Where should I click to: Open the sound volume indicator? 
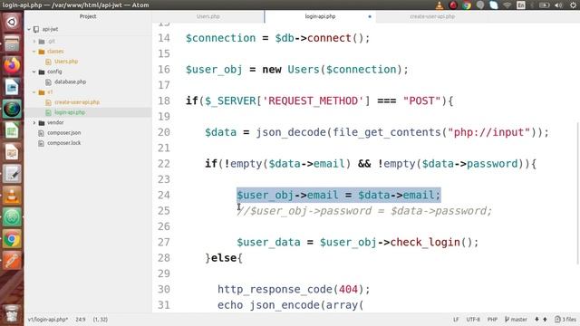click(558, 5)
